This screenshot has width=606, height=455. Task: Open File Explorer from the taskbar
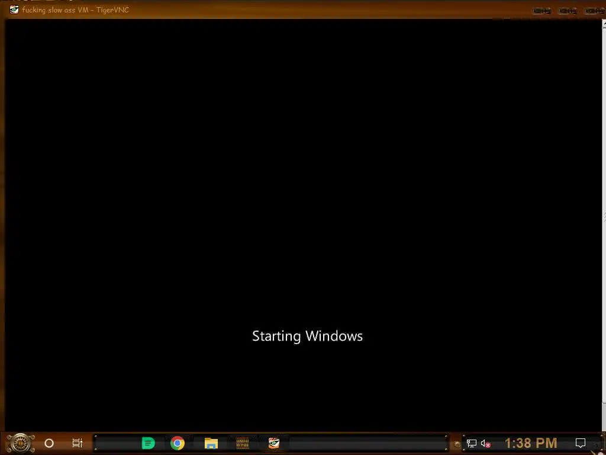pyautogui.click(x=211, y=443)
